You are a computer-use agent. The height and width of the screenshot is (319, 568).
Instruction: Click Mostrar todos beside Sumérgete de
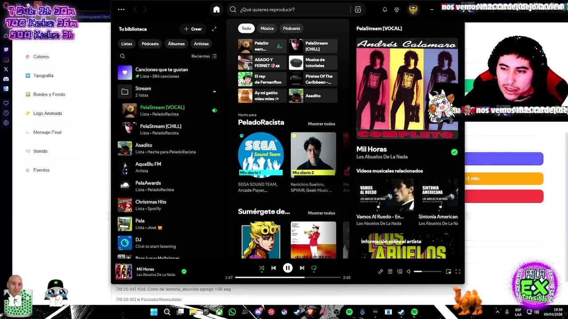point(321,213)
